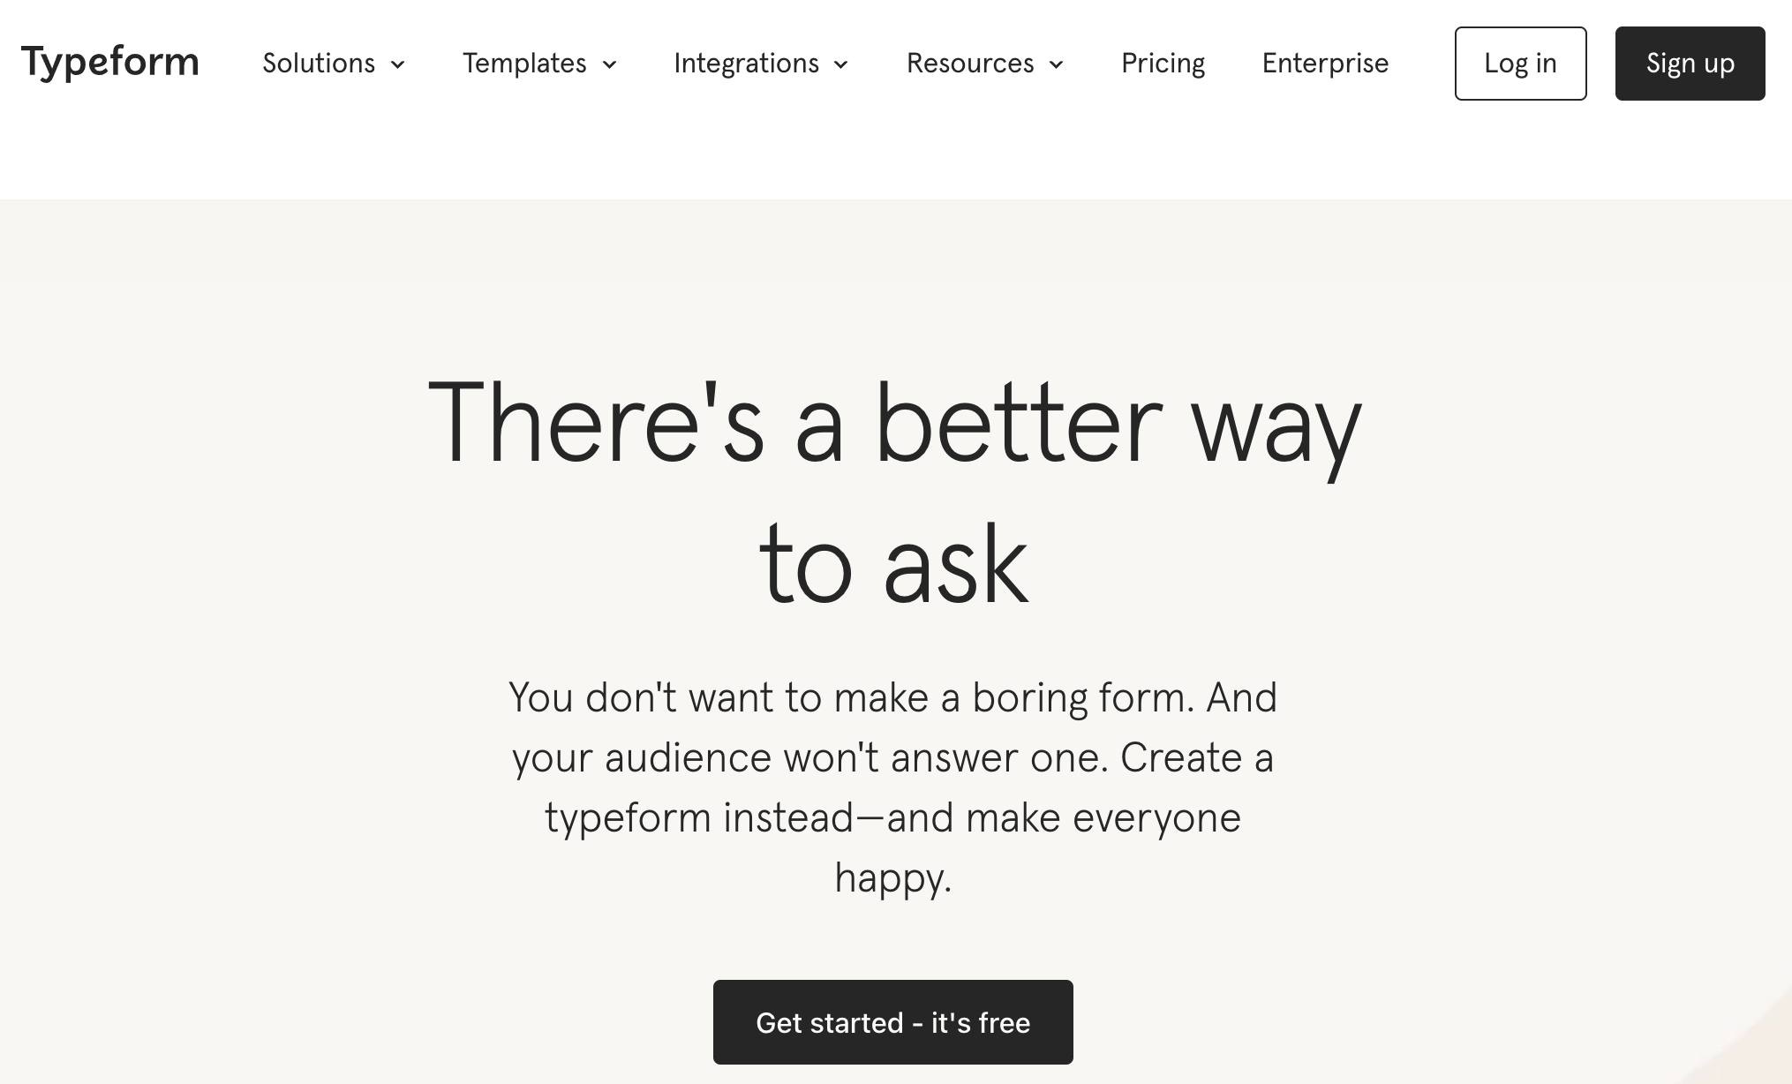
Task: Expand the chevron beside Solutions
Action: click(398, 64)
